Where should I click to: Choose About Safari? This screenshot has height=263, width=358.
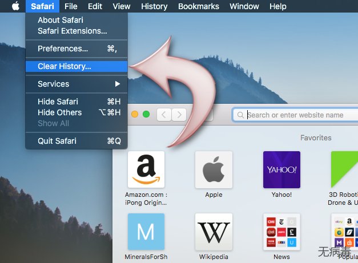point(77,20)
